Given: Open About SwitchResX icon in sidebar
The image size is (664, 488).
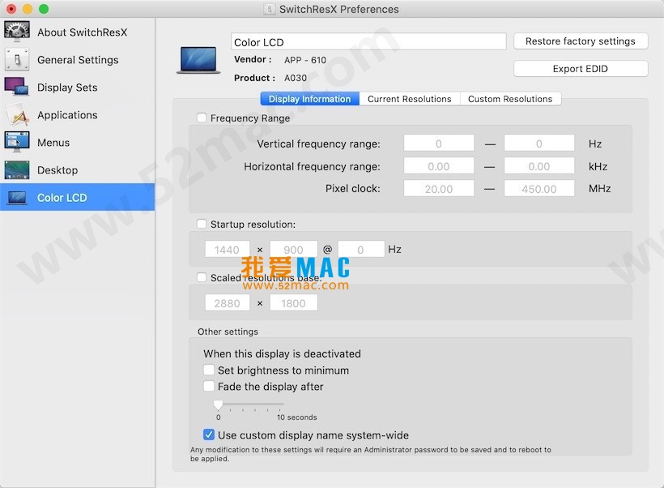Looking at the screenshot, I should pyautogui.click(x=17, y=32).
